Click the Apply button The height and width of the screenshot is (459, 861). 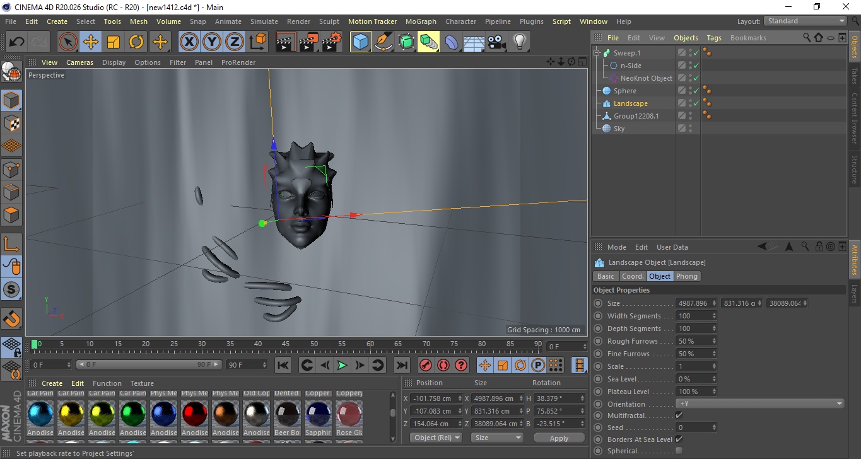559,438
